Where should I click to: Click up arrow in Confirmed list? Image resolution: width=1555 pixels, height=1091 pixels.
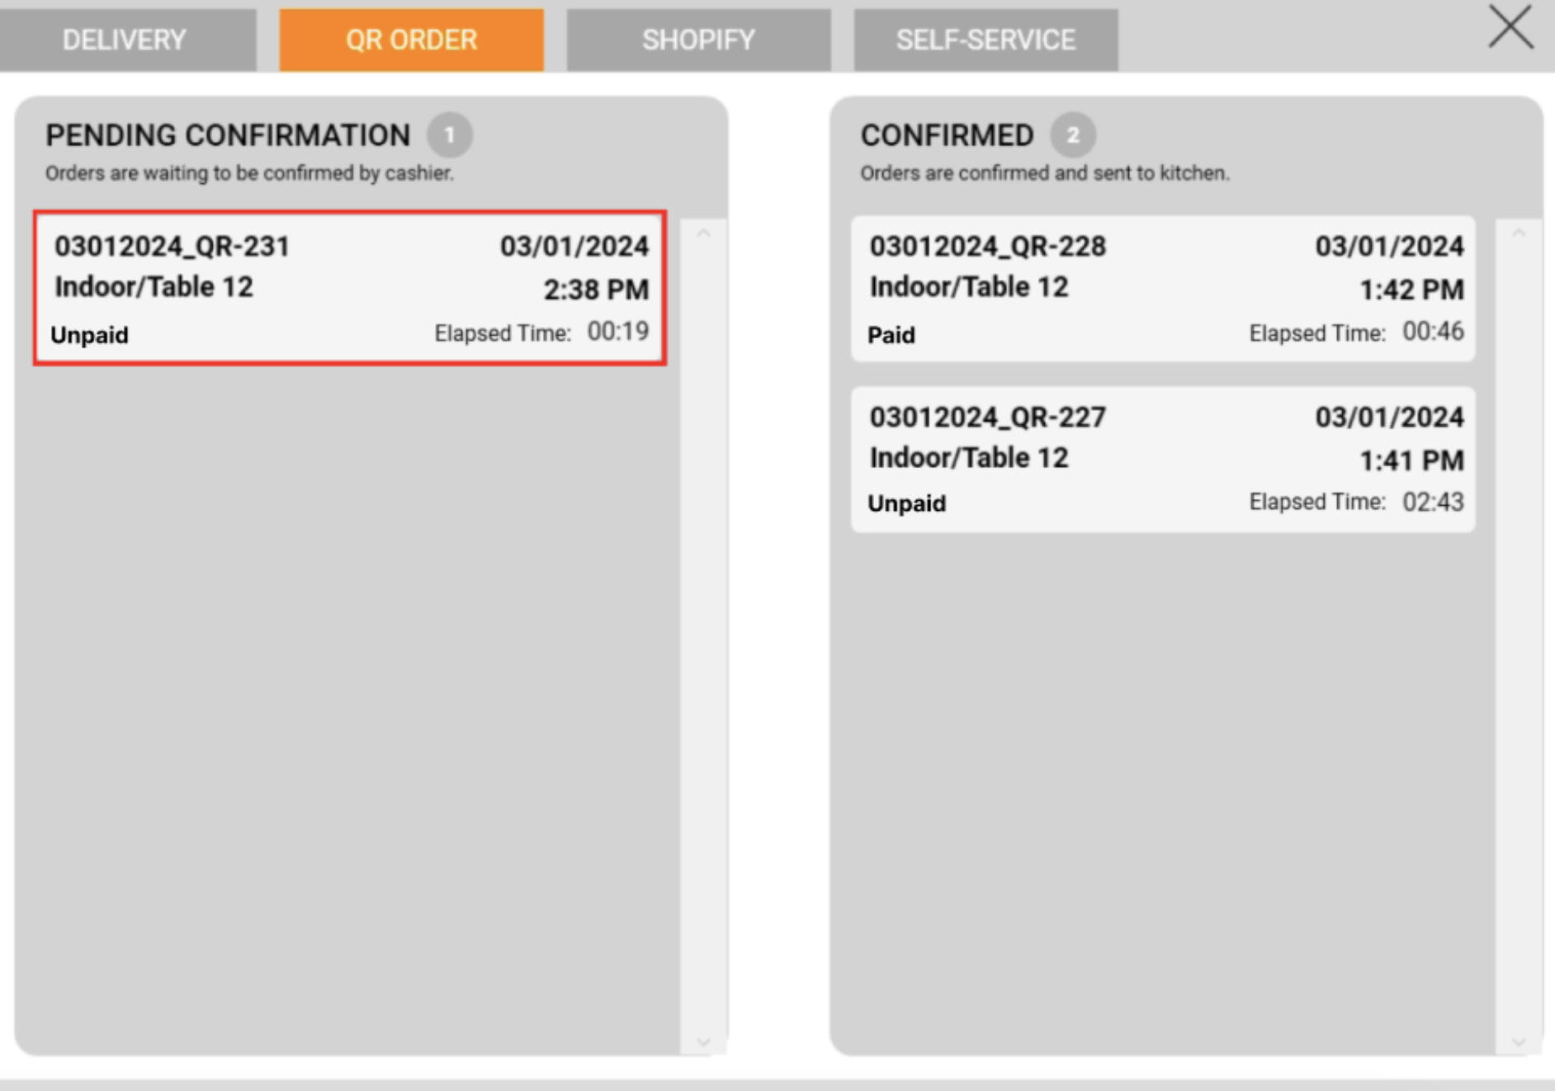pos(1518,234)
